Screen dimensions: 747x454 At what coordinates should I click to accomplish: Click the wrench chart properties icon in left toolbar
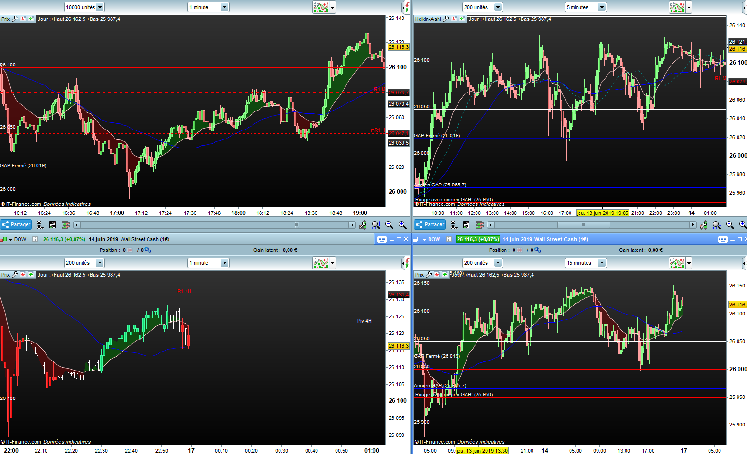pos(363,225)
